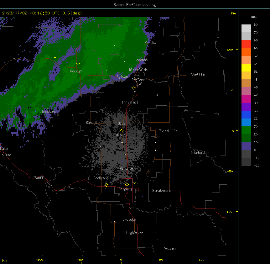Click the Innisfail city label

tap(130, 102)
